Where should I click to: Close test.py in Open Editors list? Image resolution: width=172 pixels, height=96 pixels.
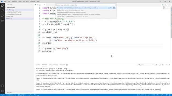point(8,10)
